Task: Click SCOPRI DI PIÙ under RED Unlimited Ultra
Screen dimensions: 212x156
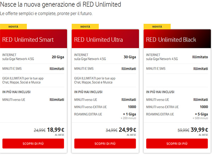Action: (x=105, y=144)
